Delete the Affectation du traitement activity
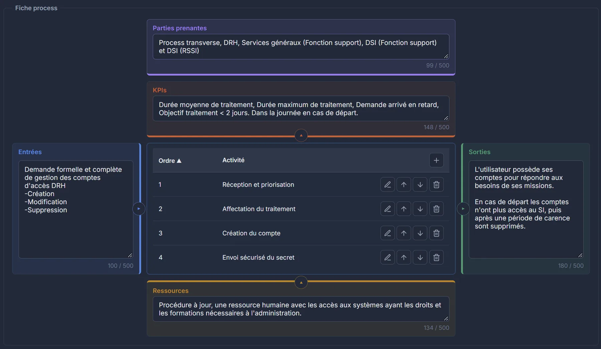This screenshot has height=349, width=601. (436, 209)
